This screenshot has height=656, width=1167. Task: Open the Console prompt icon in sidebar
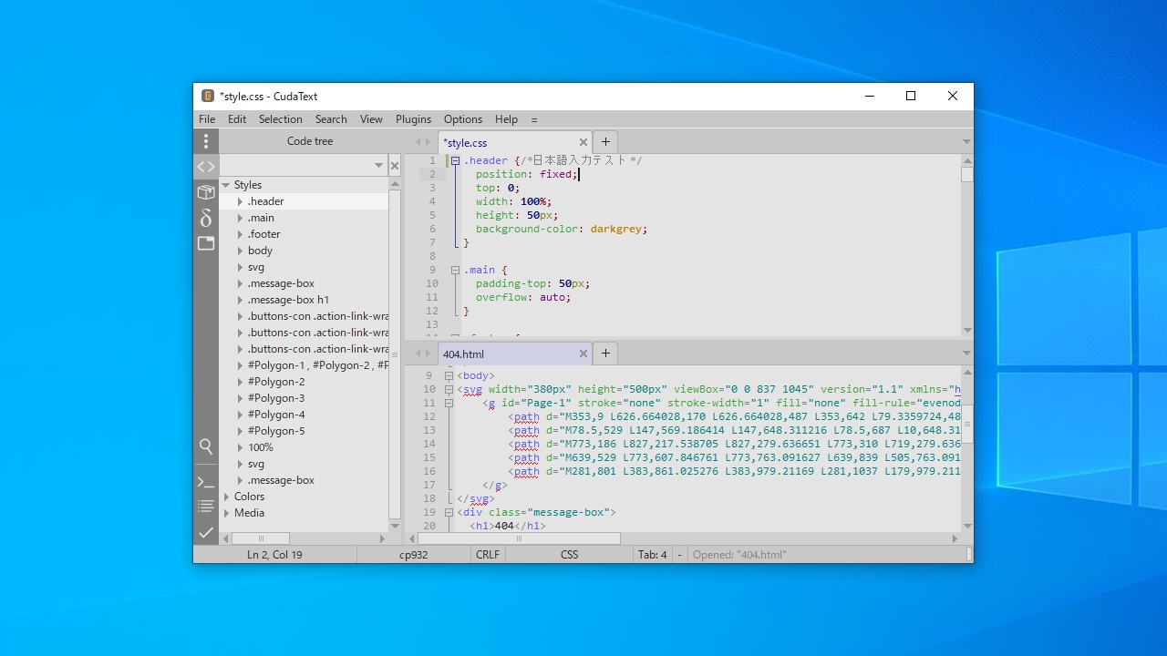tap(206, 482)
